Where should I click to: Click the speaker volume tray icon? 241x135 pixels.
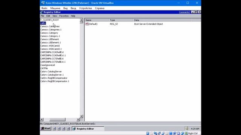[x=187, y=129]
